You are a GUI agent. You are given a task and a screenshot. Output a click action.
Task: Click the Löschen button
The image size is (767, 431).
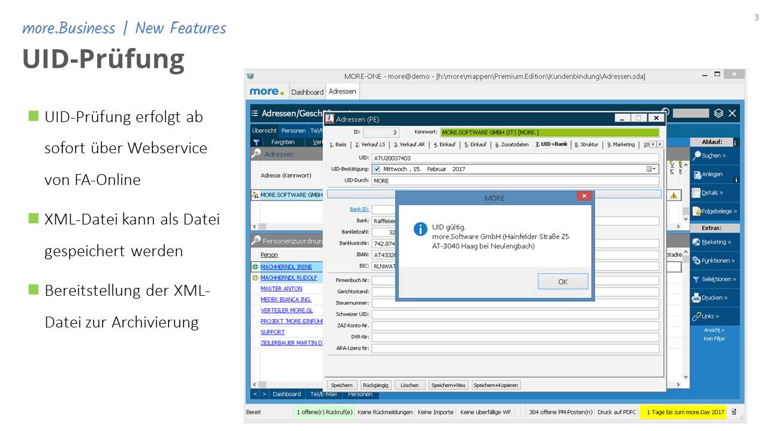(x=410, y=385)
